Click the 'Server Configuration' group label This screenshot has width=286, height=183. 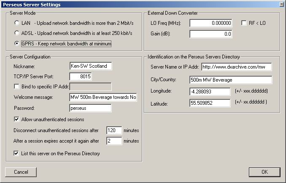(x=30, y=57)
